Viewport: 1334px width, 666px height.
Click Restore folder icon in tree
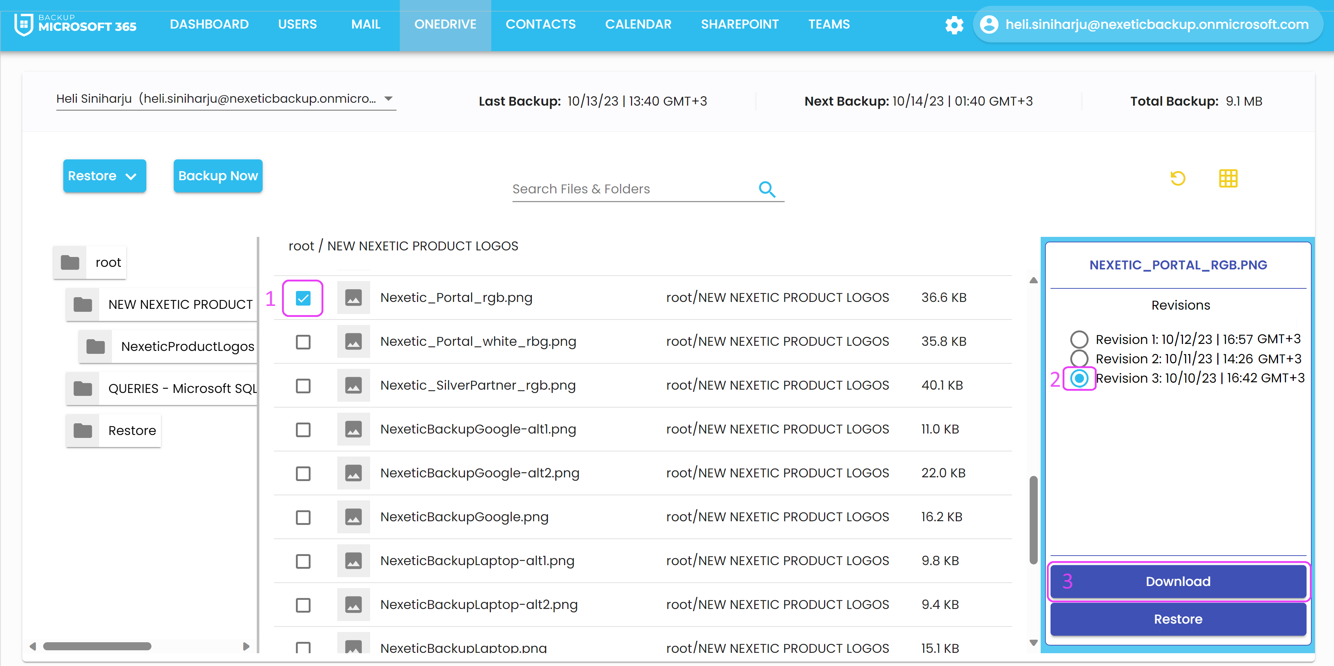pos(83,430)
